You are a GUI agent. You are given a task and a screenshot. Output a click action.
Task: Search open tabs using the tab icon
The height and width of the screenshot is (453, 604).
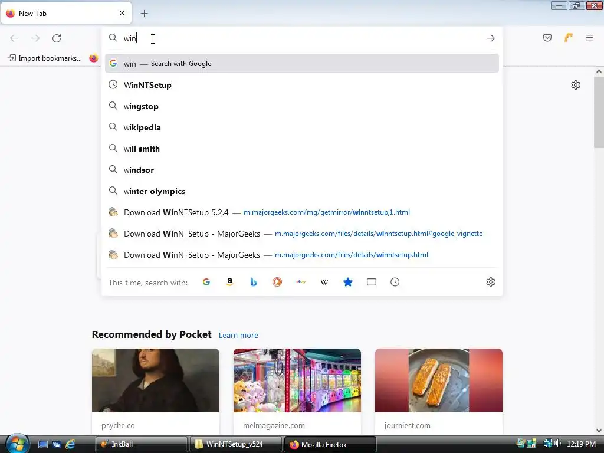tap(372, 282)
